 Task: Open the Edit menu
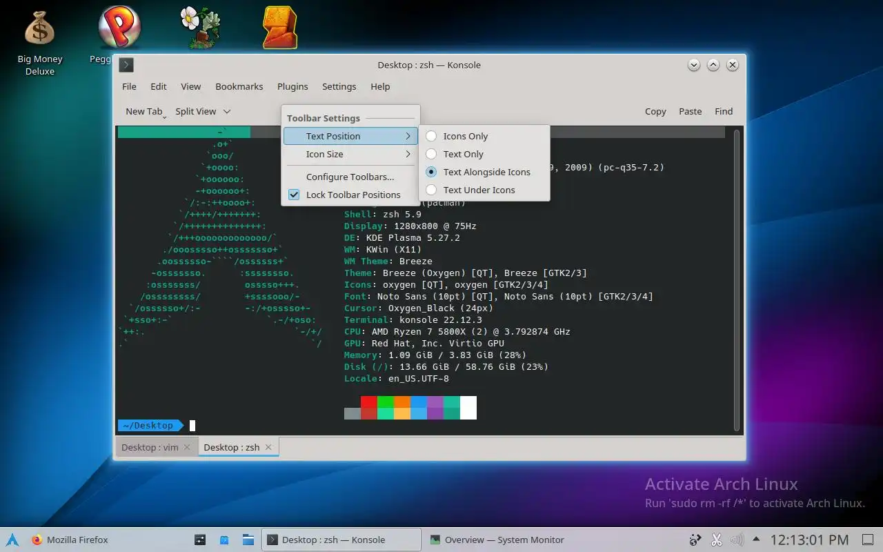(159, 86)
